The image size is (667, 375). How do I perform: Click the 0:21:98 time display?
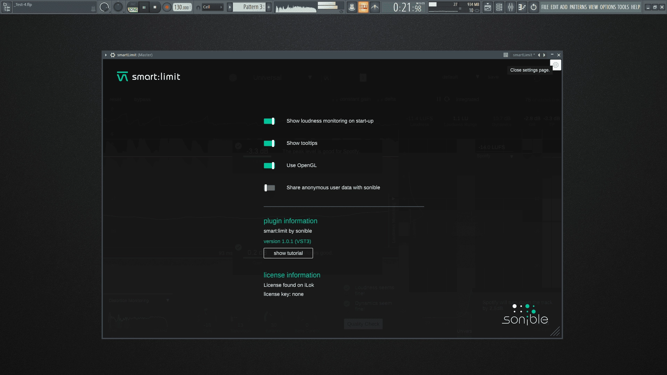tap(404, 7)
